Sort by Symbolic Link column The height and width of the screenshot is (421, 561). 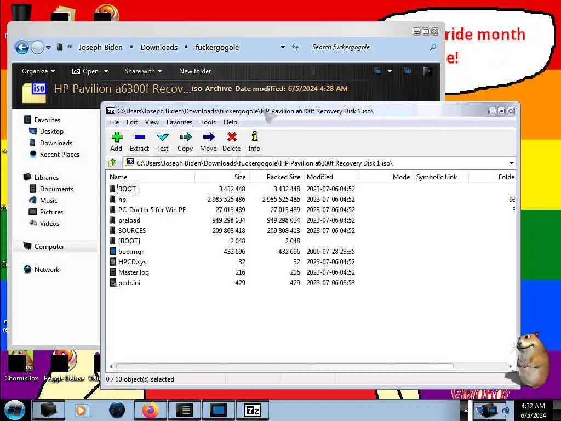point(441,177)
